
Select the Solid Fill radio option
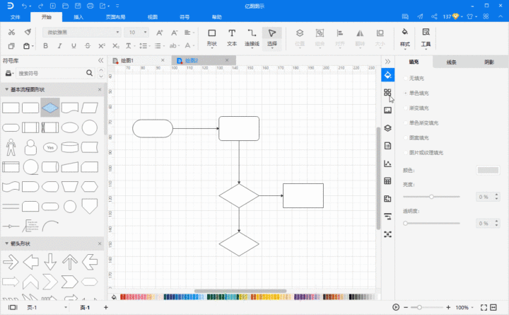pos(416,93)
